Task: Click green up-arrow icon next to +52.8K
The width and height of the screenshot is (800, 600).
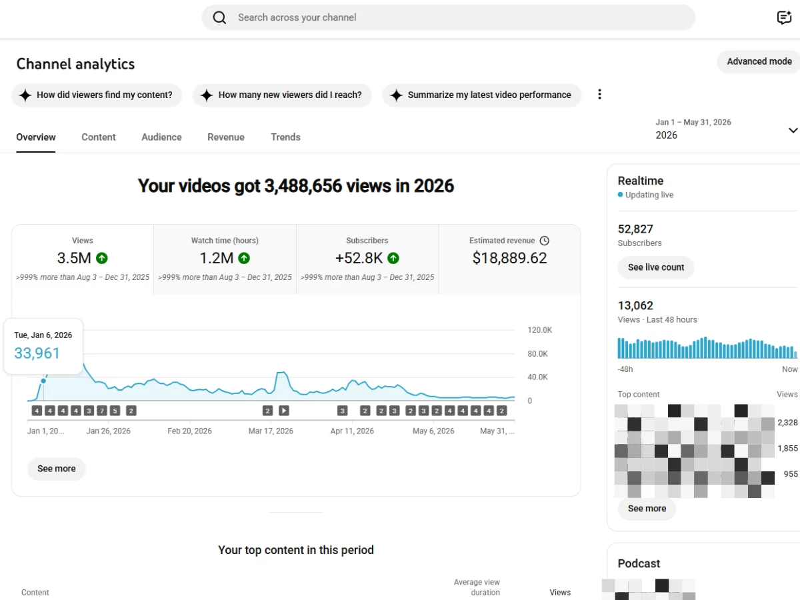Action: click(393, 258)
